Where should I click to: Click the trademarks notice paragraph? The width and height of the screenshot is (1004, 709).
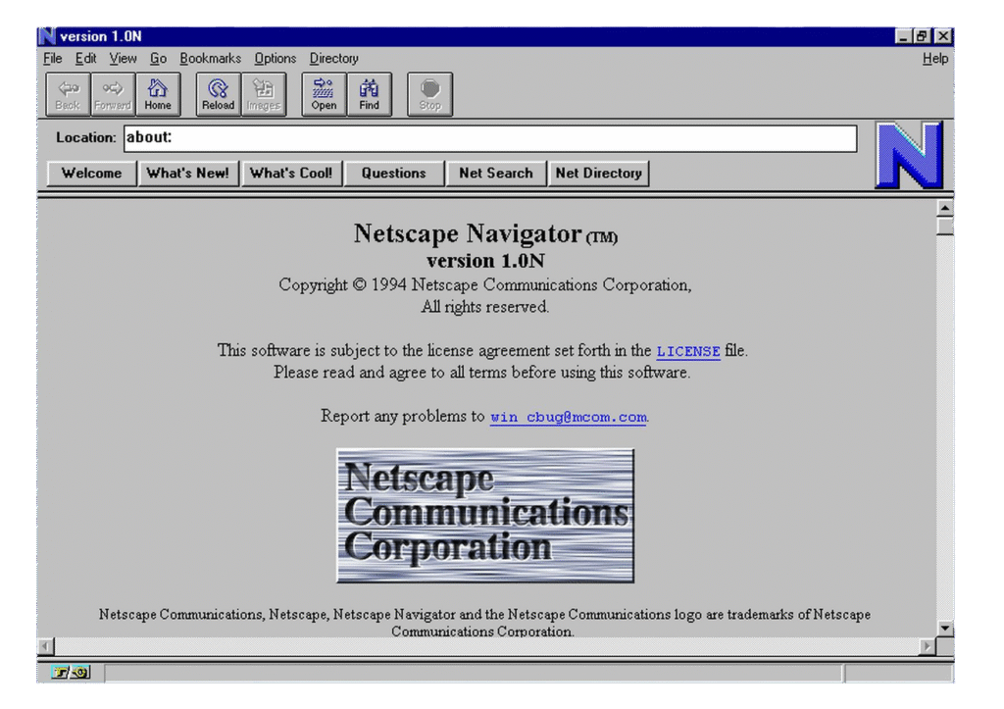[484, 623]
